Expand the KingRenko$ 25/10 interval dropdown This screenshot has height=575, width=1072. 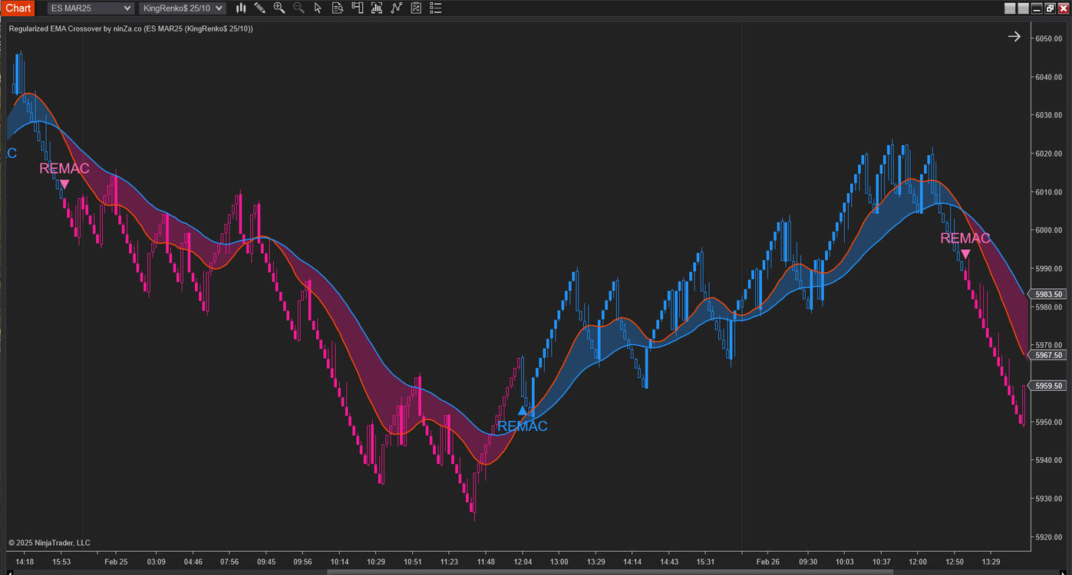click(183, 8)
